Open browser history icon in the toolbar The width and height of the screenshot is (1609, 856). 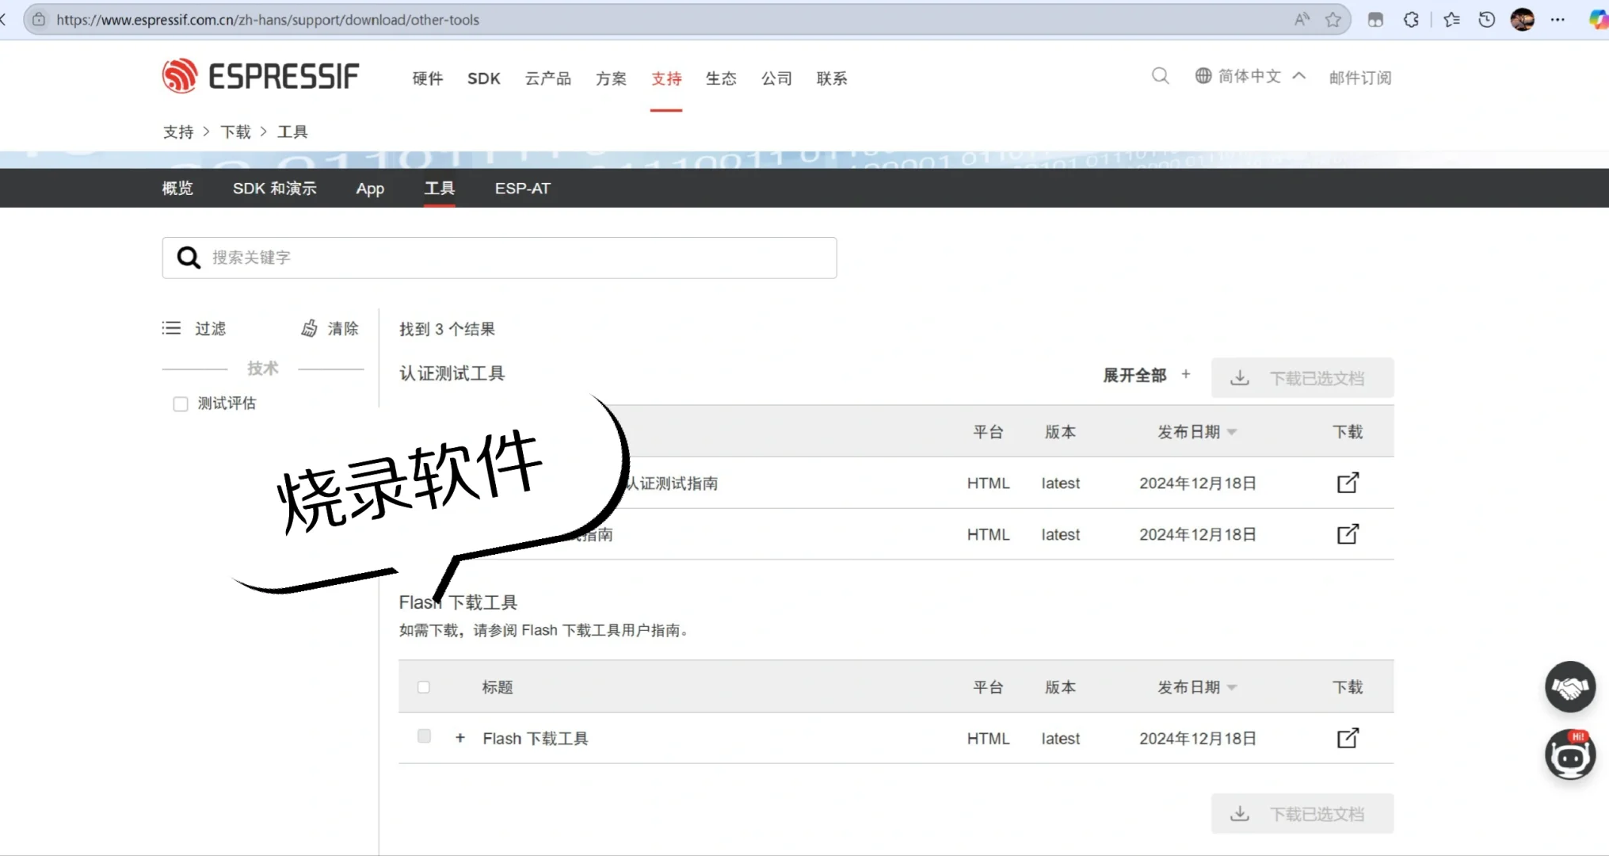tap(1486, 20)
